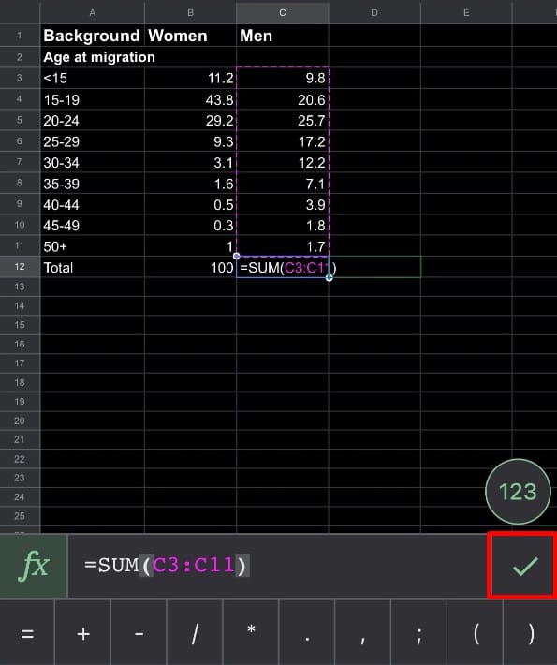Select row 1 header

pyautogui.click(x=20, y=36)
